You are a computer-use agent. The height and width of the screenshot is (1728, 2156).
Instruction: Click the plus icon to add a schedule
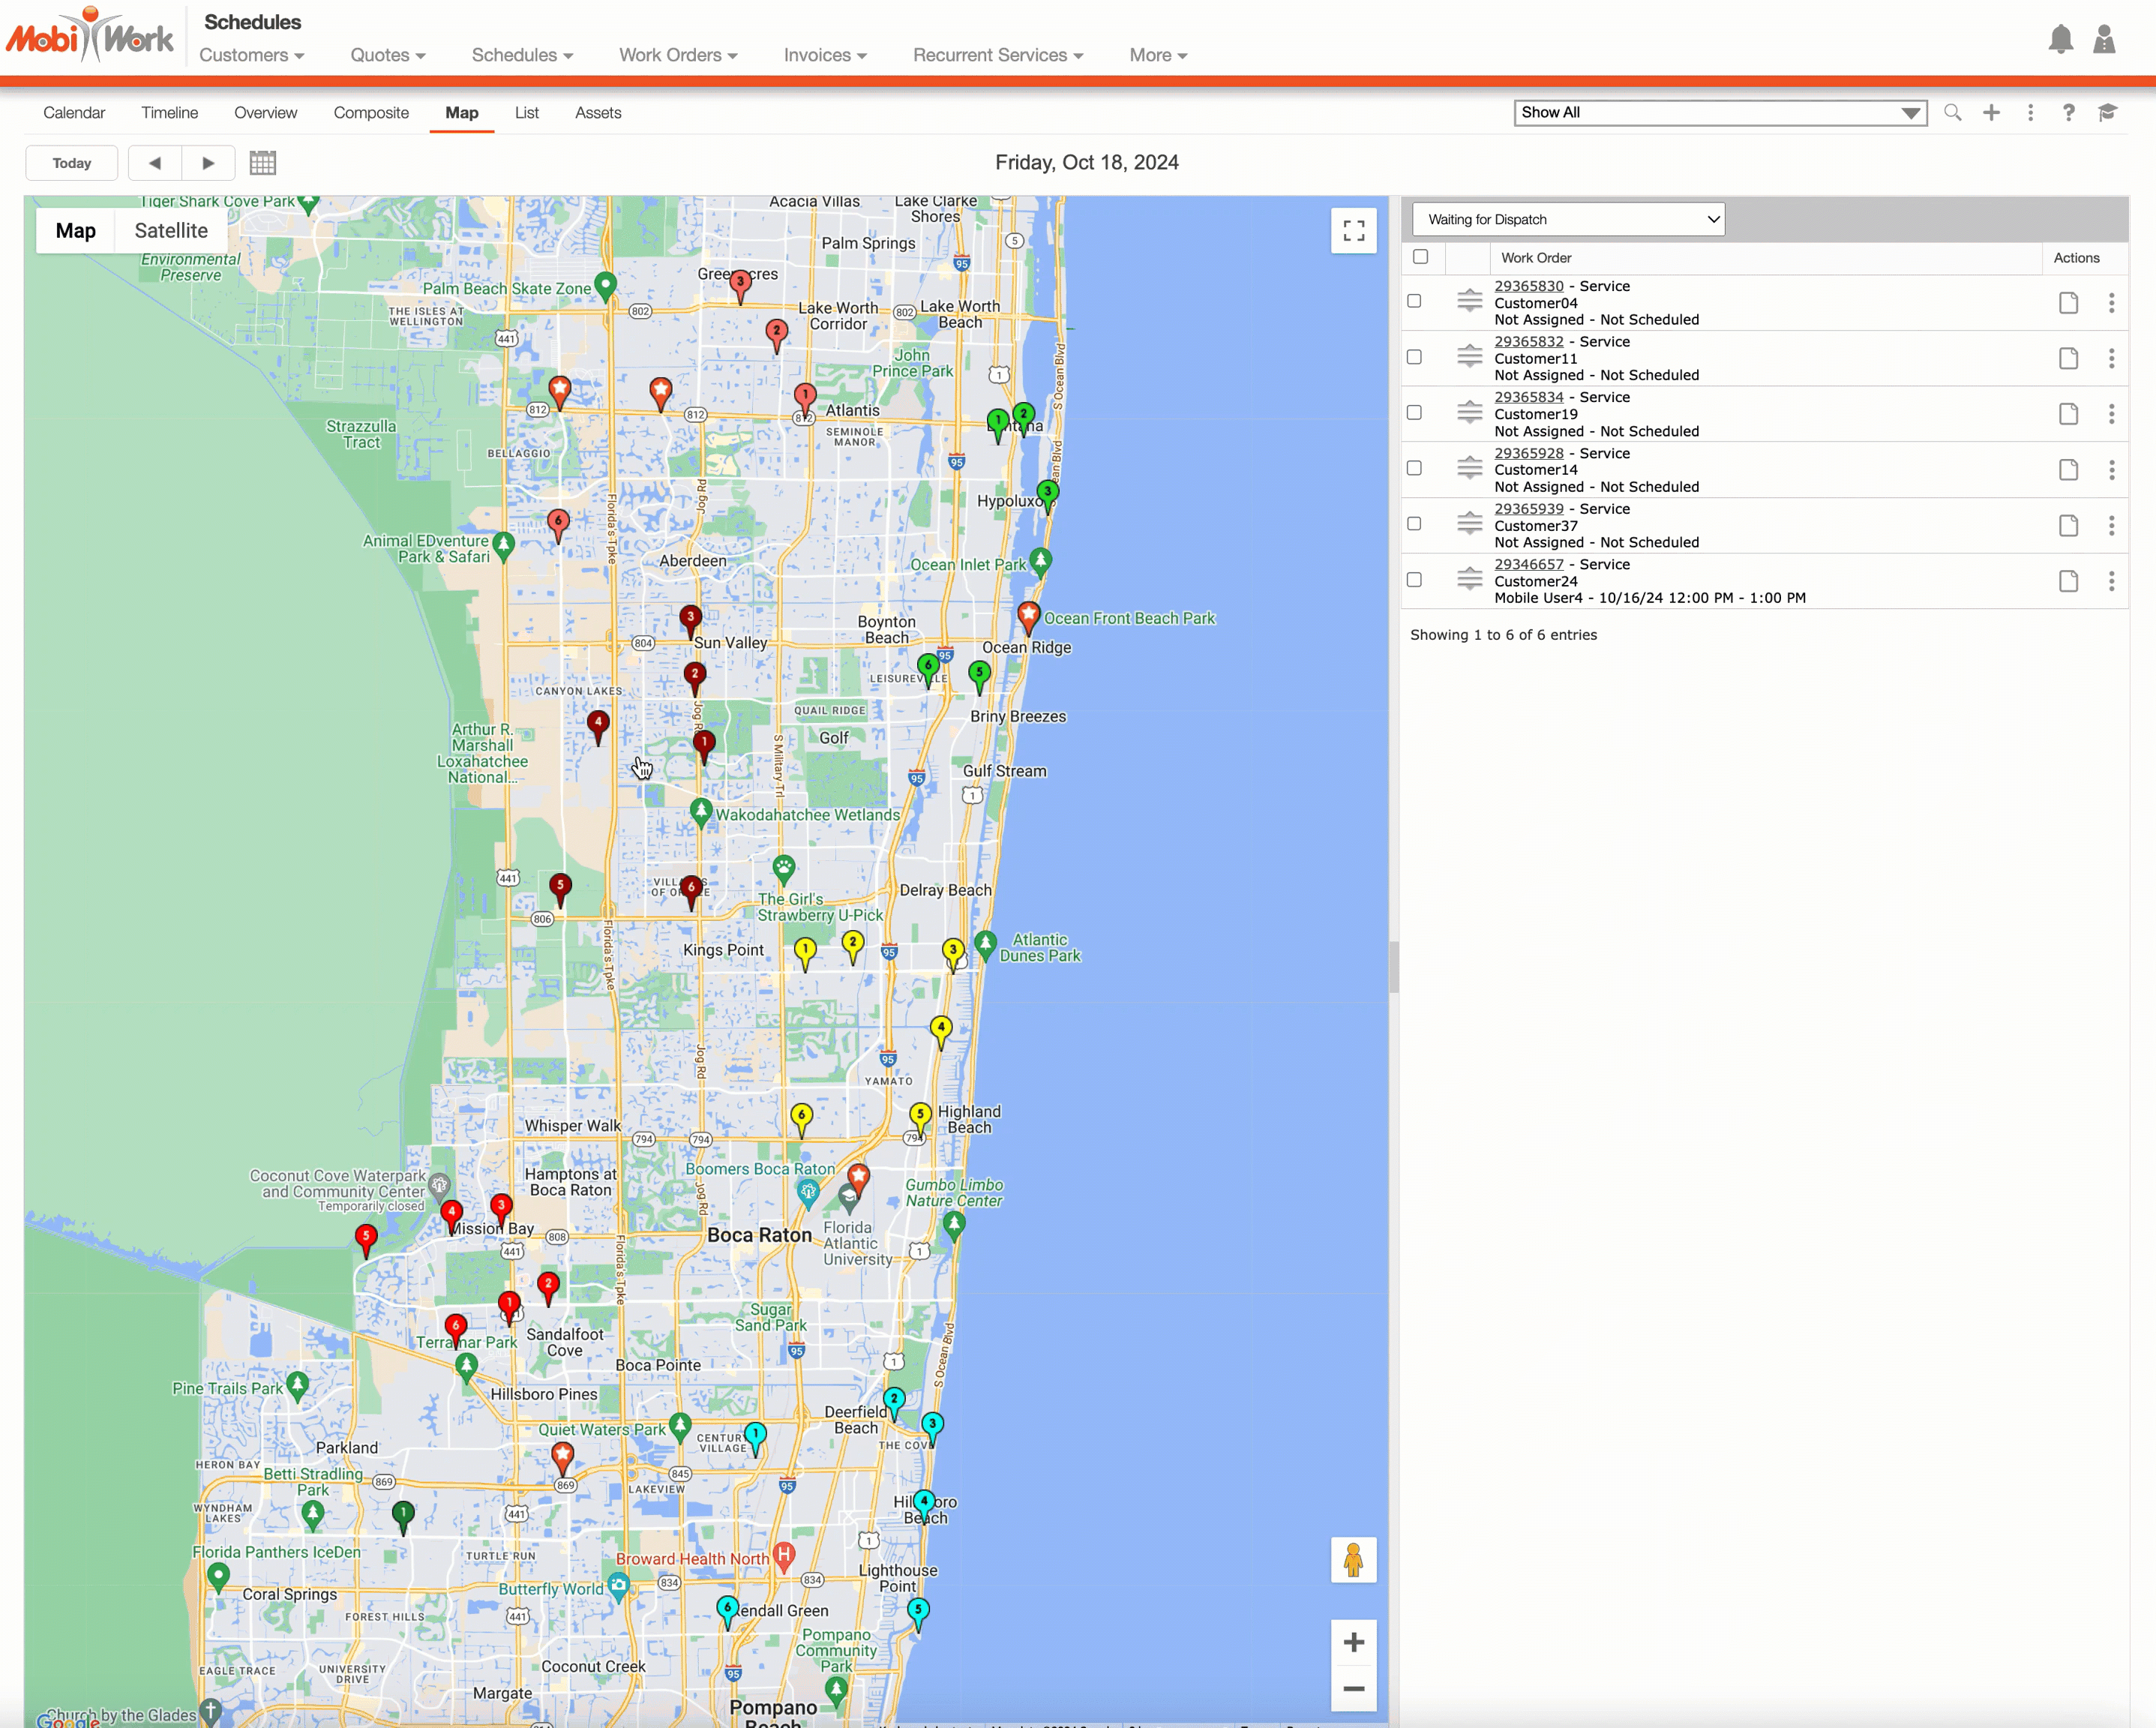coord(1991,113)
